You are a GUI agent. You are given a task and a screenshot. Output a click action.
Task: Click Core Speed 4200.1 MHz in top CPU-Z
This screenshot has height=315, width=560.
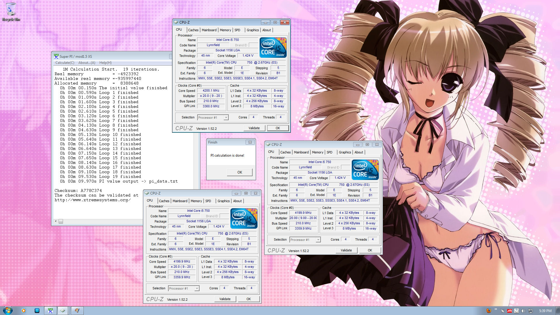211,91
